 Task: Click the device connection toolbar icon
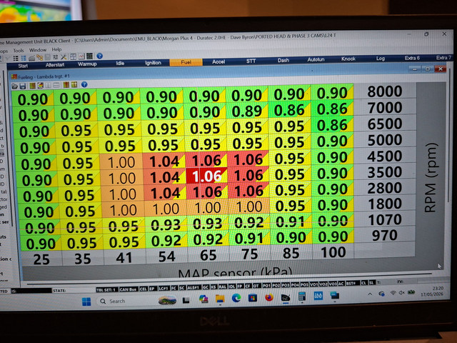click(x=31, y=58)
